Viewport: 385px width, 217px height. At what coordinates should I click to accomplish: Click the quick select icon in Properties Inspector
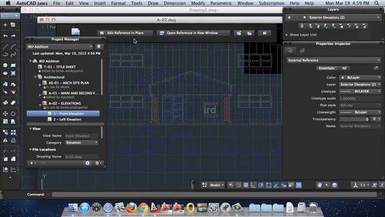[x=376, y=68]
